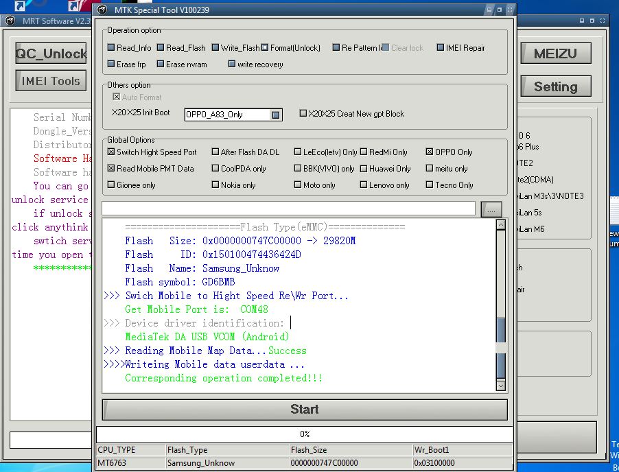This screenshot has height=472, width=619.
Task: Tick the Format(Unlock) option
Action: (264, 48)
